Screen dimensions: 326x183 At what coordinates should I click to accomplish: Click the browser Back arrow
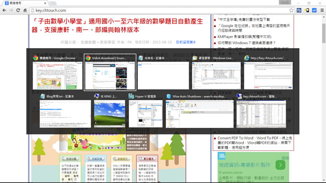coord(4,10)
